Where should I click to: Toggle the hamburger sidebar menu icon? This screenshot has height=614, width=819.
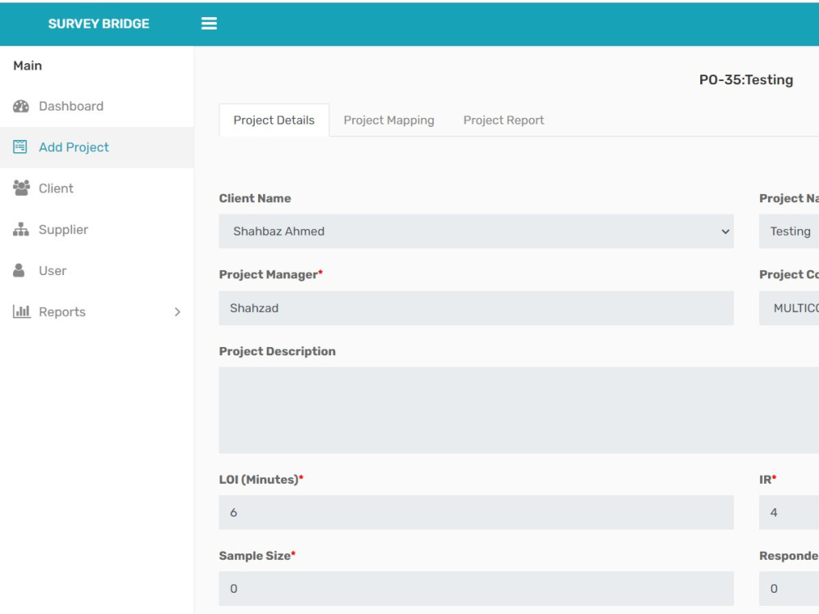pyautogui.click(x=209, y=24)
